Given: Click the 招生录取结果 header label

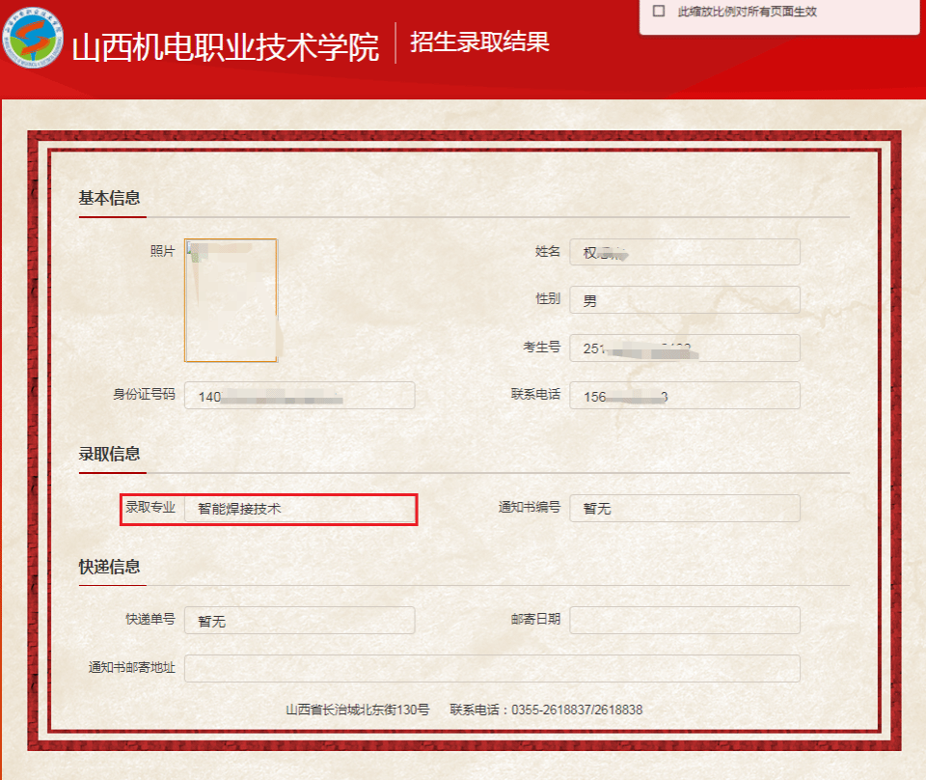Looking at the screenshot, I should coord(479,42).
